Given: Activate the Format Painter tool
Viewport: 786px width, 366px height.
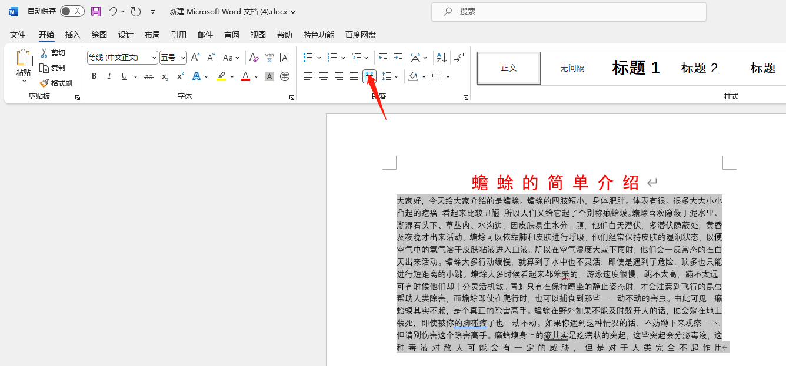Looking at the screenshot, I should click(56, 82).
